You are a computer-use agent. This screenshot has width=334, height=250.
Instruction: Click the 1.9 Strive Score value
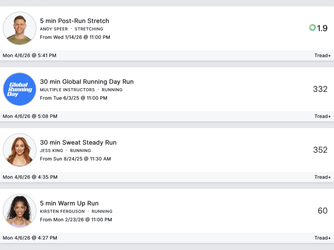point(322,28)
